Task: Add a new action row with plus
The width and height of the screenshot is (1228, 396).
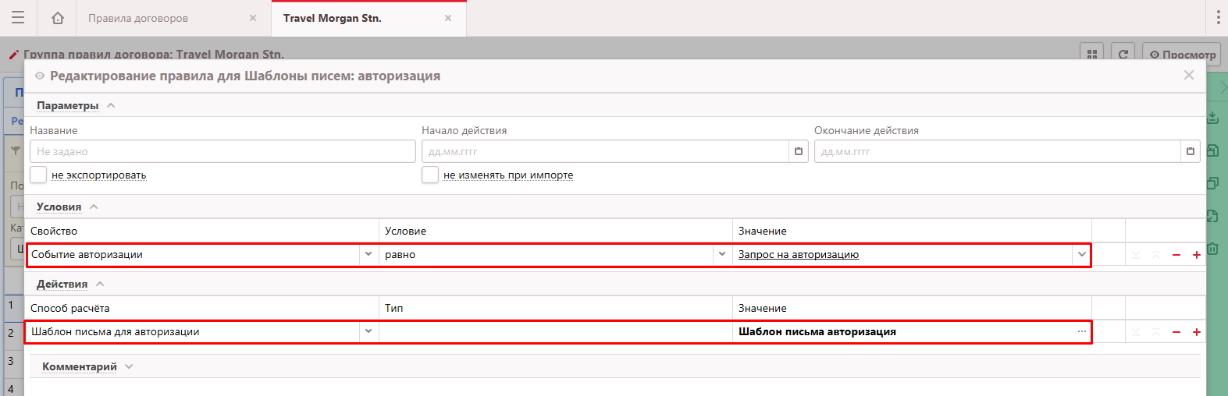Action: (1196, 332)
